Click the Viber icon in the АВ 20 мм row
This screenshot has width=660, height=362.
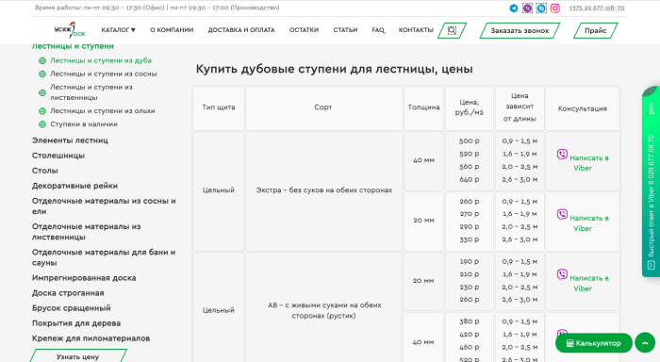[562, 275]
